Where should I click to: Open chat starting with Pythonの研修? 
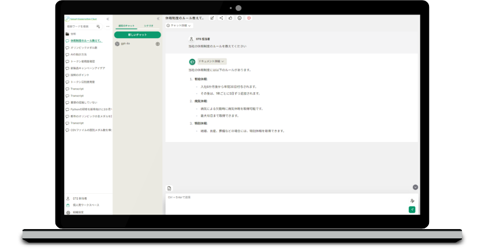pos(89,110)
